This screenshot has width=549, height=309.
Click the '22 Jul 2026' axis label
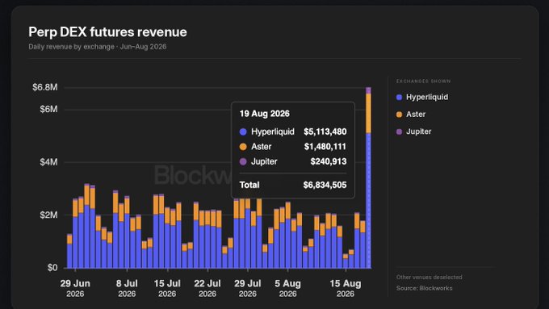coord(207,288)
